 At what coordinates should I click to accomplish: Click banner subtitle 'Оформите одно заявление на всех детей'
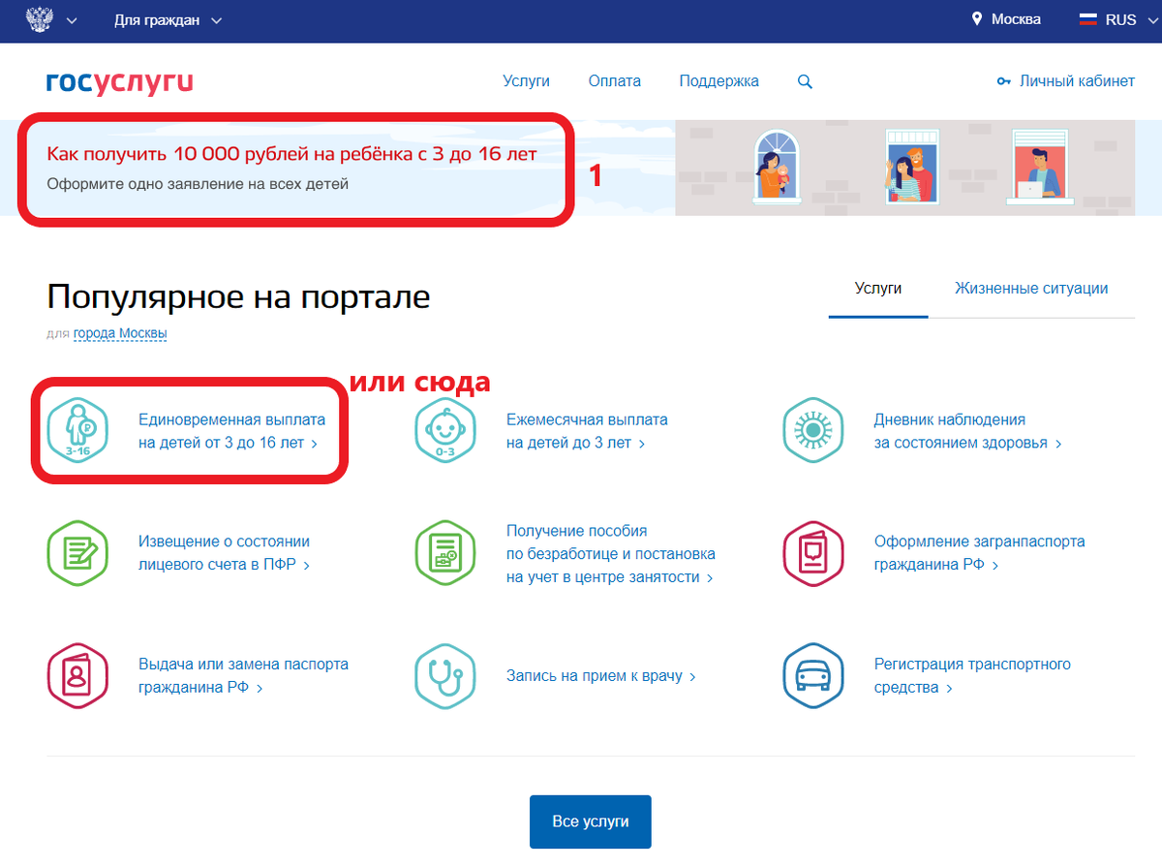pyautogui.click(x=198, y=183)
